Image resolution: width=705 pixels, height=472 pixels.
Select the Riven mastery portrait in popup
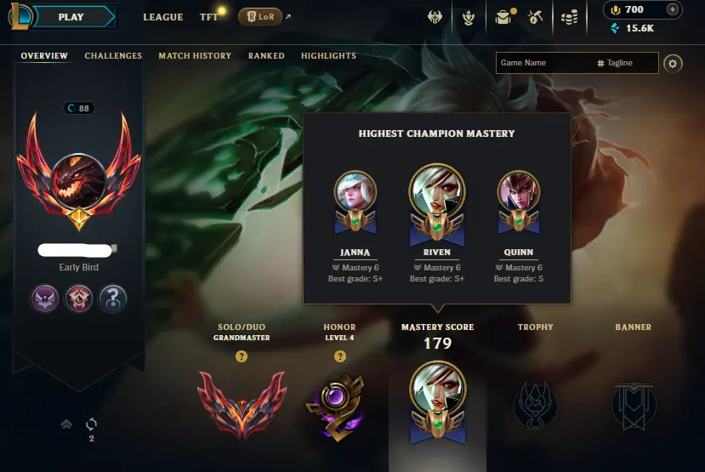click(436, 203)
